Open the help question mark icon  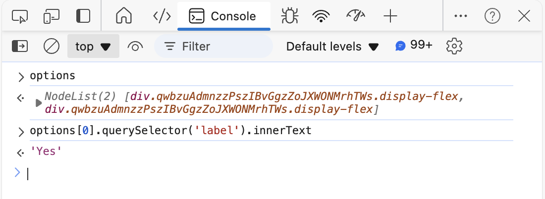coord(492,16)
